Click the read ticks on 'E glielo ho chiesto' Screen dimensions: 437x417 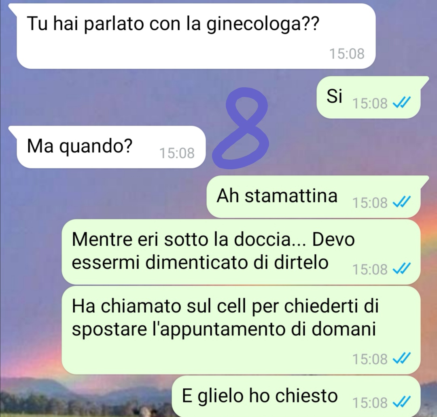point(402,402)
